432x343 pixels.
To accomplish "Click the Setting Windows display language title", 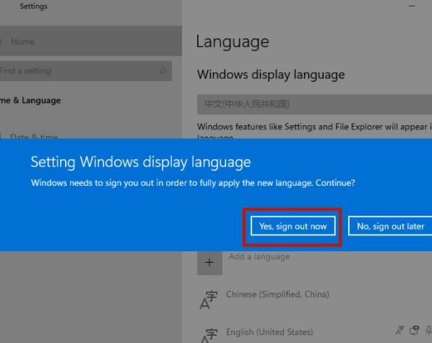I will pyautogui.click(x=141, y=162).
